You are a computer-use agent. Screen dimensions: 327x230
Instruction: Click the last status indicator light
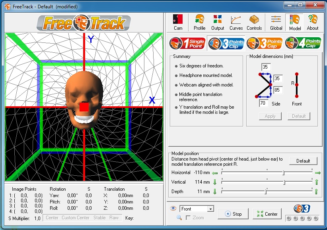[316, 218]
